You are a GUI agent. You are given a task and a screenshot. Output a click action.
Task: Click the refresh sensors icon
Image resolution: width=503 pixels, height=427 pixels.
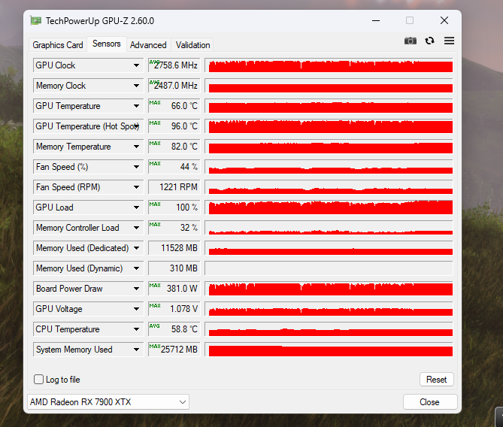coord(429,41)
